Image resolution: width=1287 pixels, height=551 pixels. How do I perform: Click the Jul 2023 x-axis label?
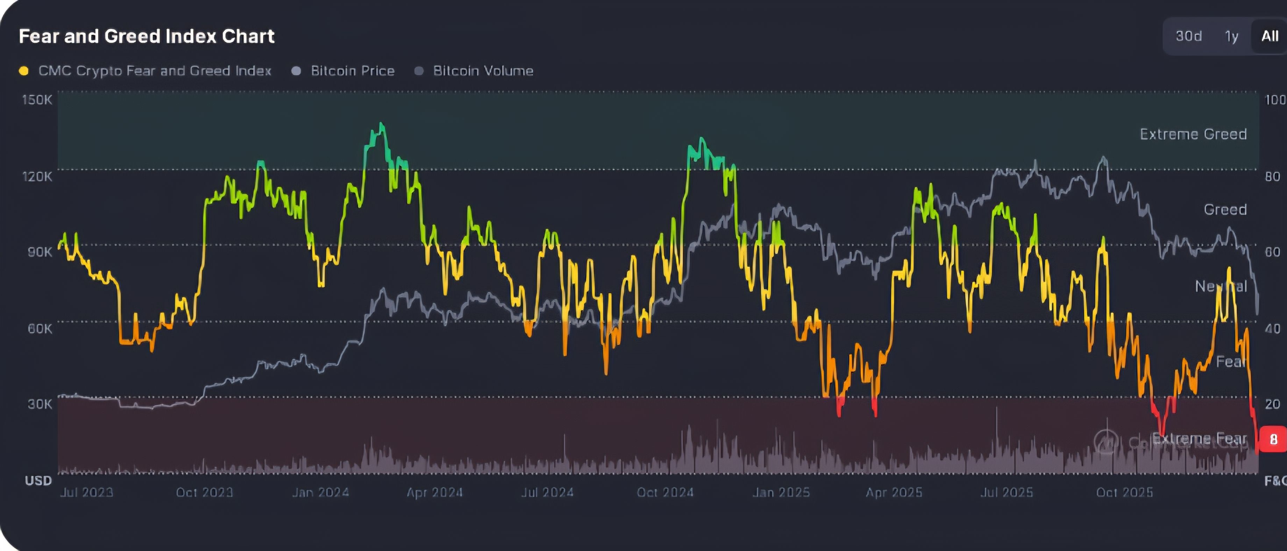(x=86, y=492)
